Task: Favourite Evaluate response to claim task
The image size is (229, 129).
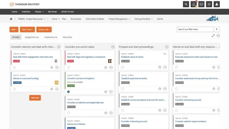Action: point(214,67)
